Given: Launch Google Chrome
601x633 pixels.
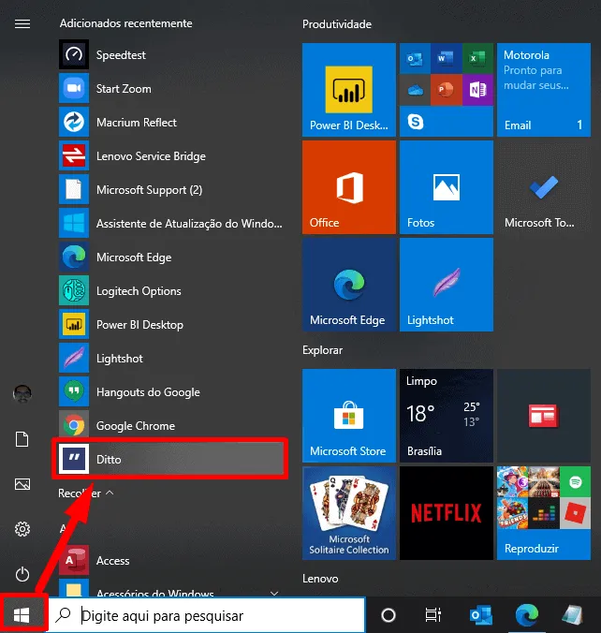Looking at the screenshot, I should click(170, 425).
